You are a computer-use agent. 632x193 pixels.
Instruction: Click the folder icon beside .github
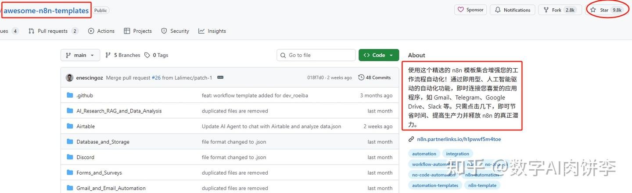[70, 95]
